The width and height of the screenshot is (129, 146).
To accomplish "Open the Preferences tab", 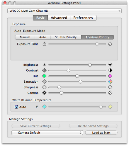I will click(x=83, y=18).
